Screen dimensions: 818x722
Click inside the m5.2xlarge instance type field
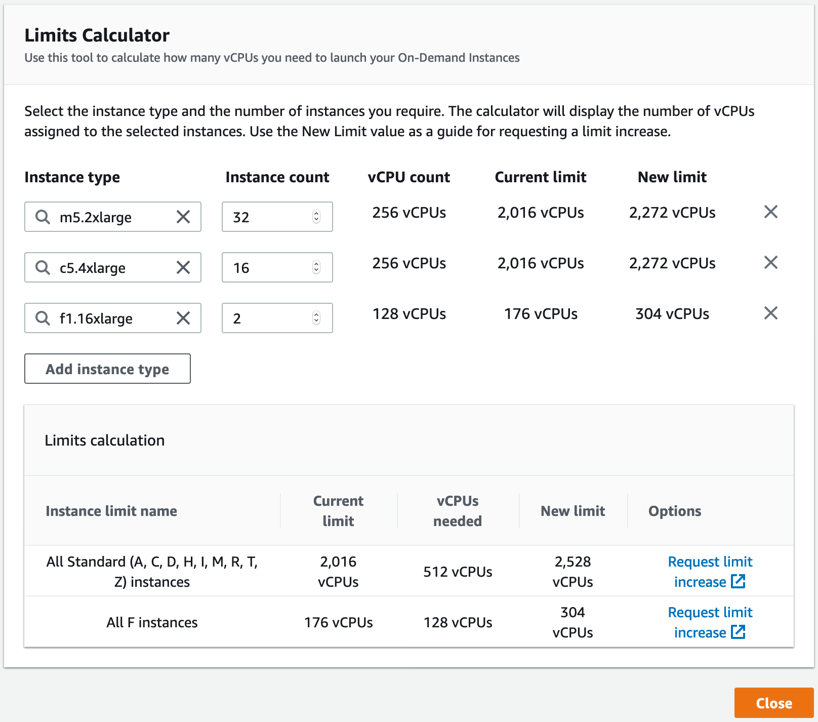(x=111, y=217)
